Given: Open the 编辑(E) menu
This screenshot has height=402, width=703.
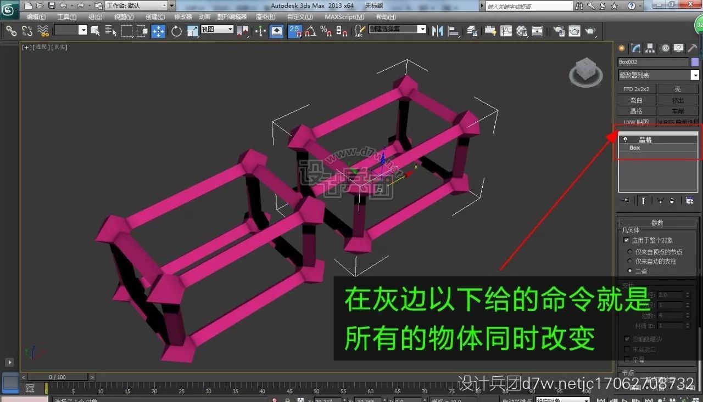Looking at the screenshot, I should click(36, 17).
